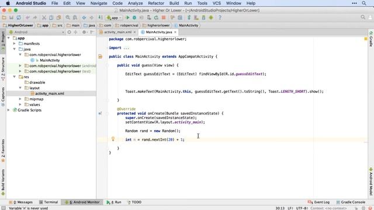The height and width of the screenshot is (210, 374).
Task: Collapse the java folder
Action: point(14,49)
